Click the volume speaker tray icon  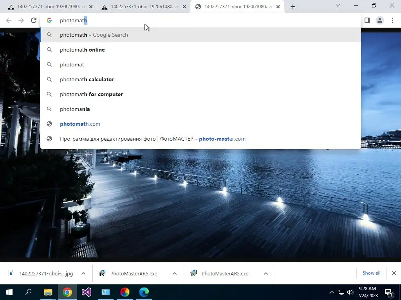[350, 292]
